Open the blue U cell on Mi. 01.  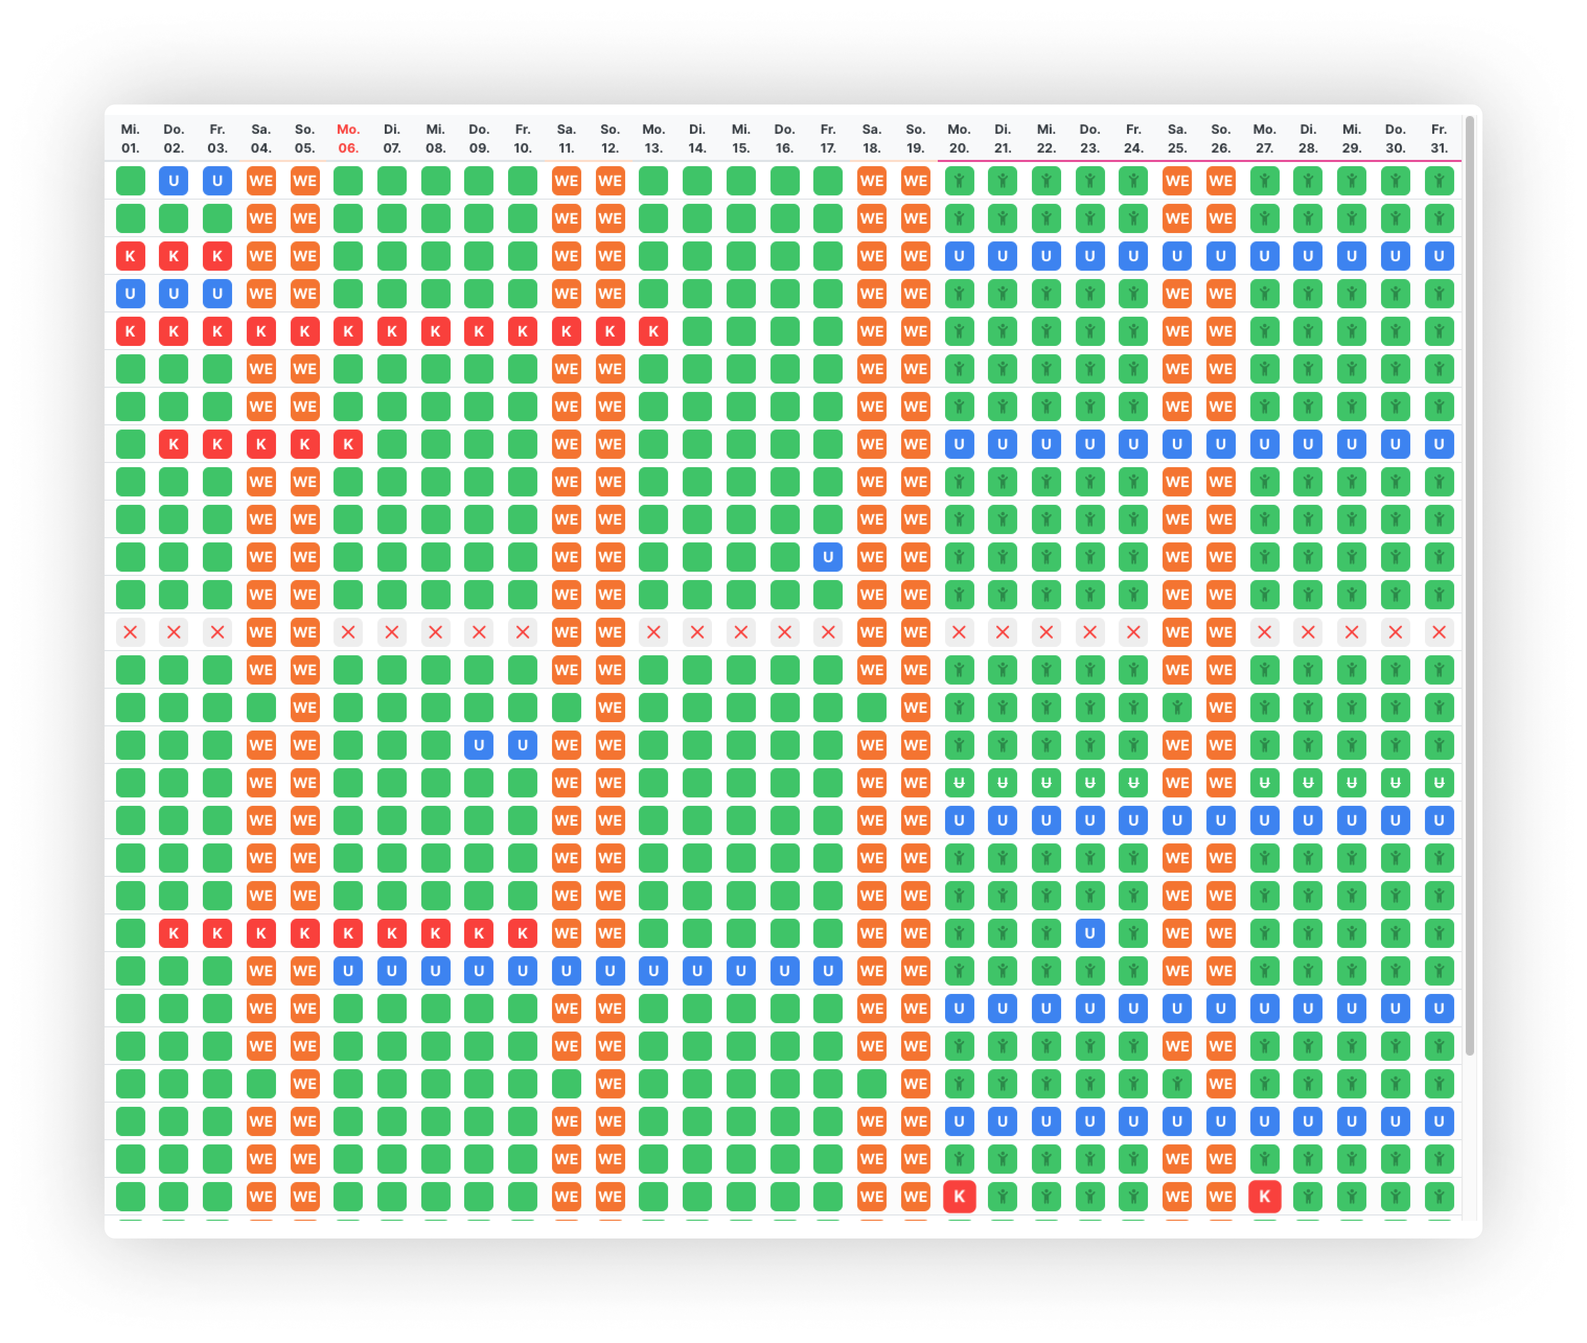[x=130, y=294]
